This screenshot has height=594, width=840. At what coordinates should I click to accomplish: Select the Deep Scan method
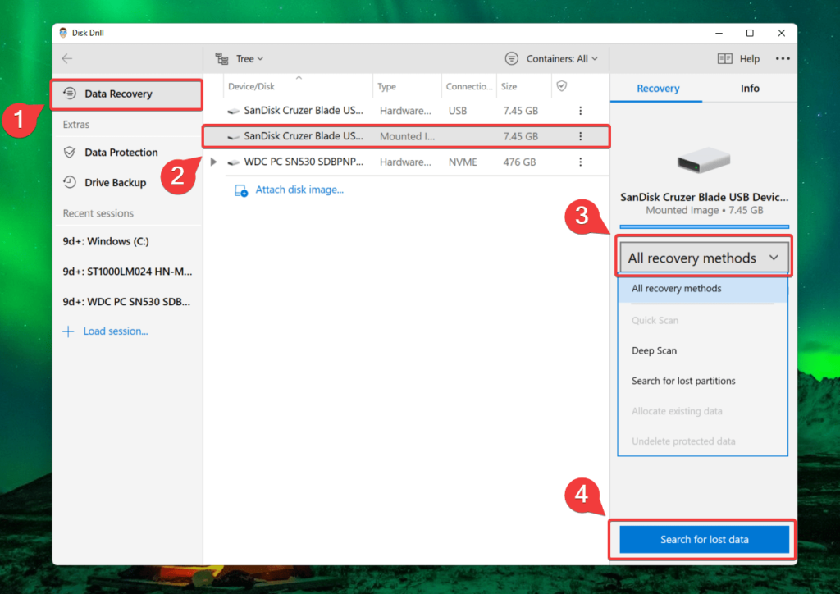pos(655,350)
